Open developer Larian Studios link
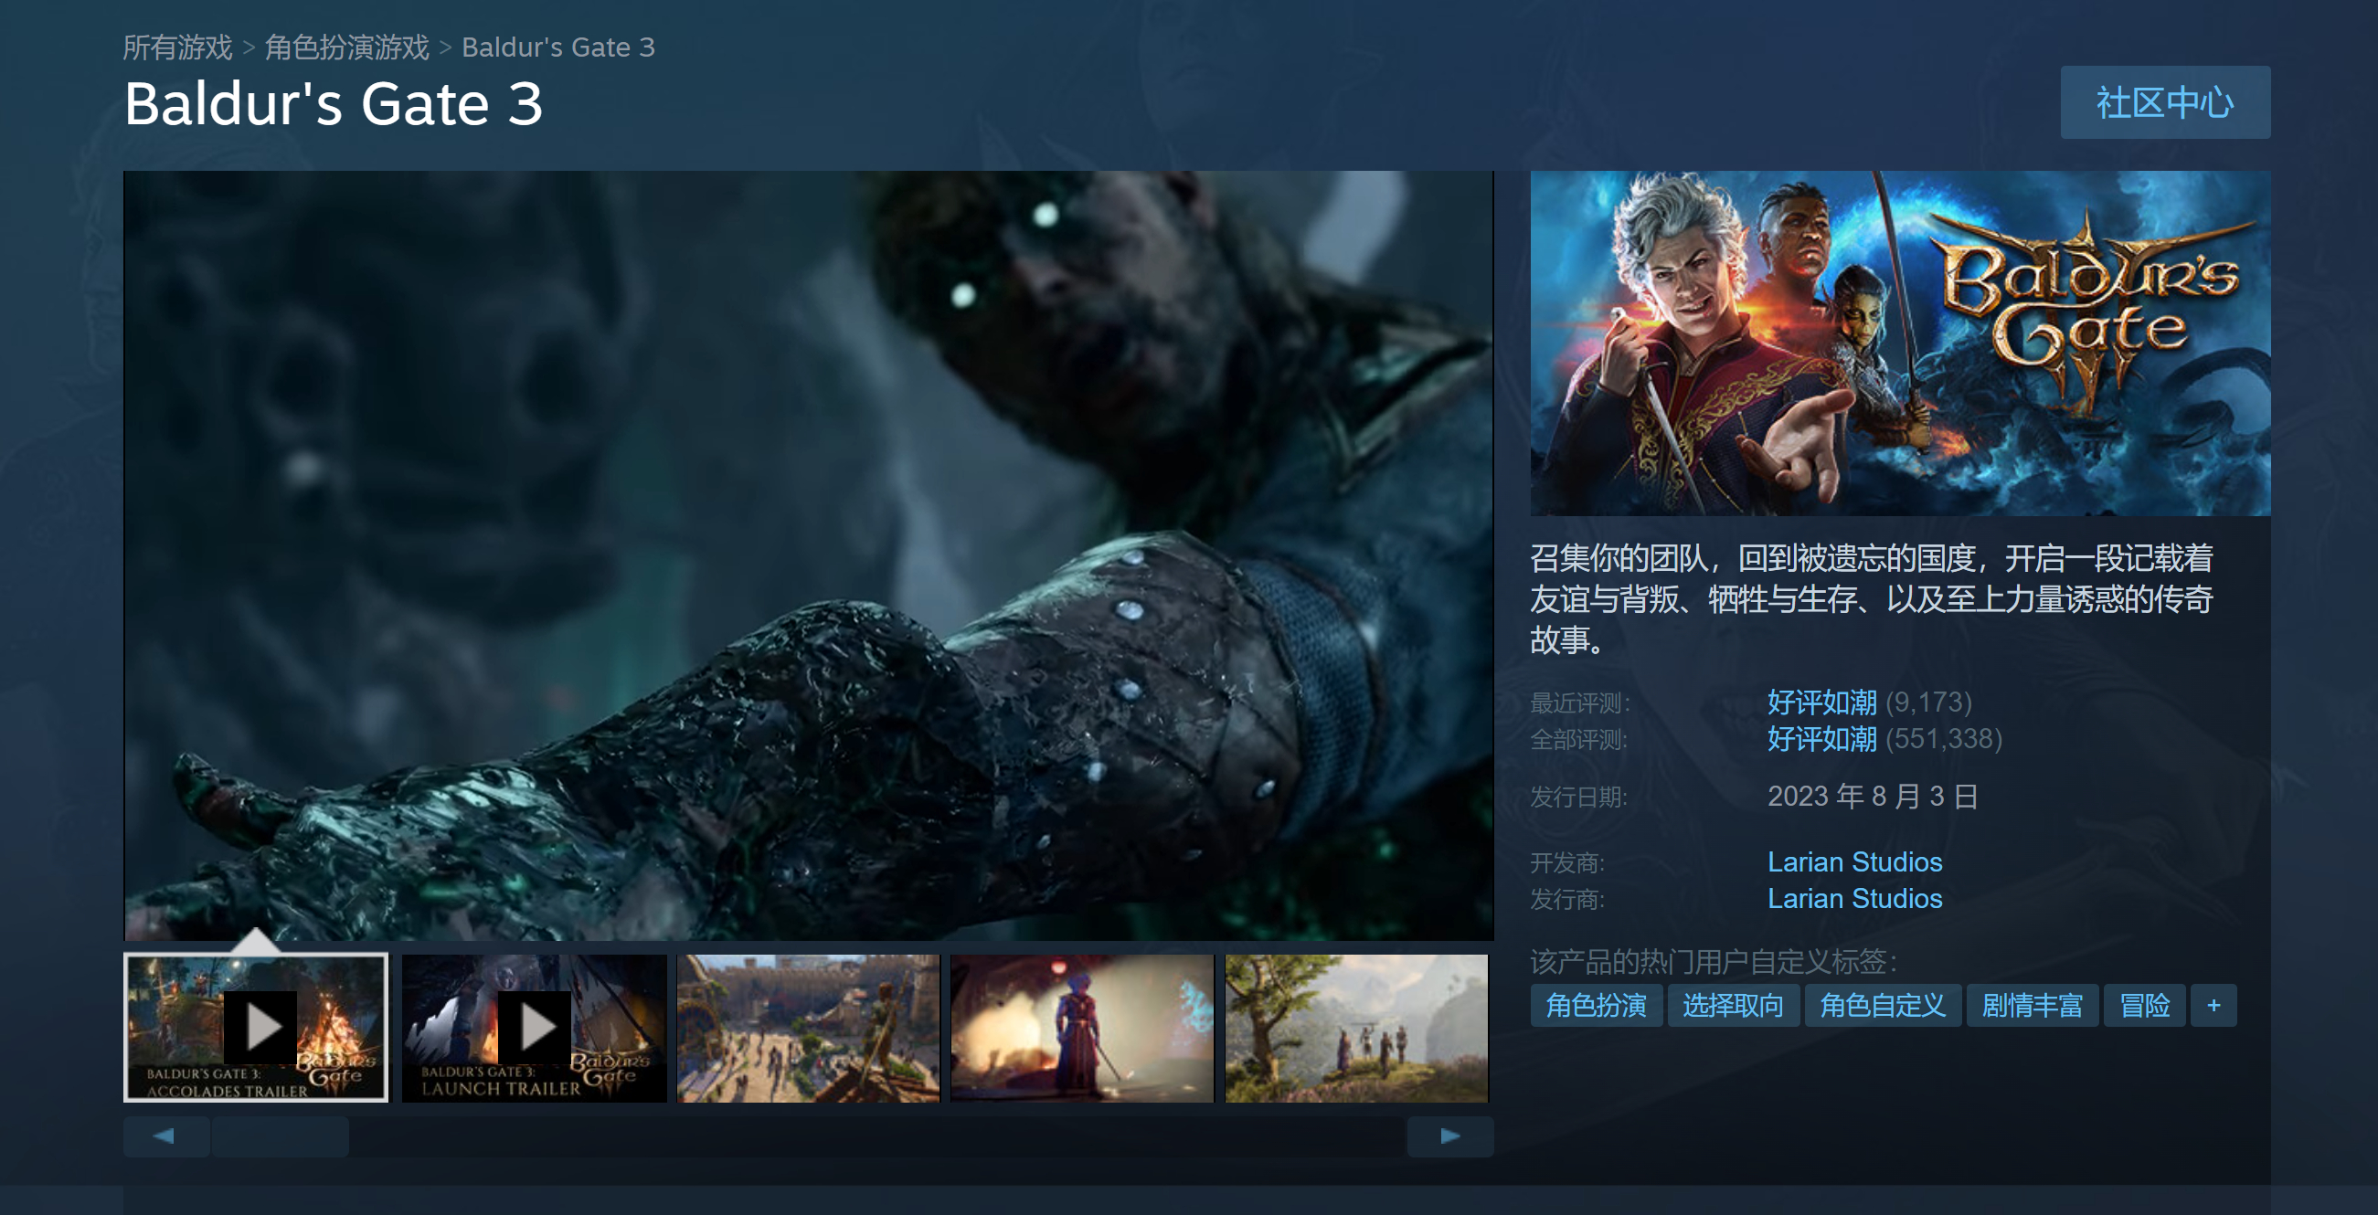 (x=1854, y=861)
